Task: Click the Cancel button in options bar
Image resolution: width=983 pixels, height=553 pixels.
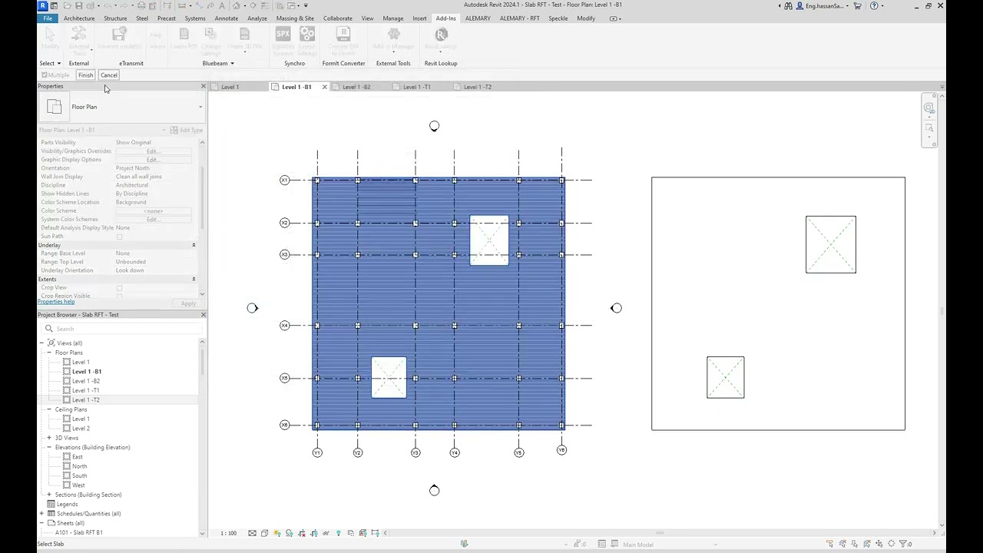Action: pyautogui.click(x=108, y=75)
